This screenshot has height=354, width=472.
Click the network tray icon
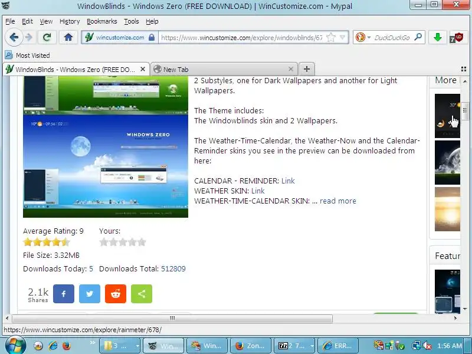pos(417,346)
